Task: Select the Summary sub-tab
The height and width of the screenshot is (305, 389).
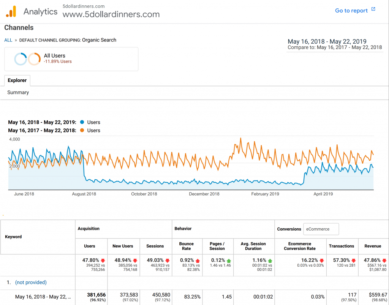Action: point(18,92)
